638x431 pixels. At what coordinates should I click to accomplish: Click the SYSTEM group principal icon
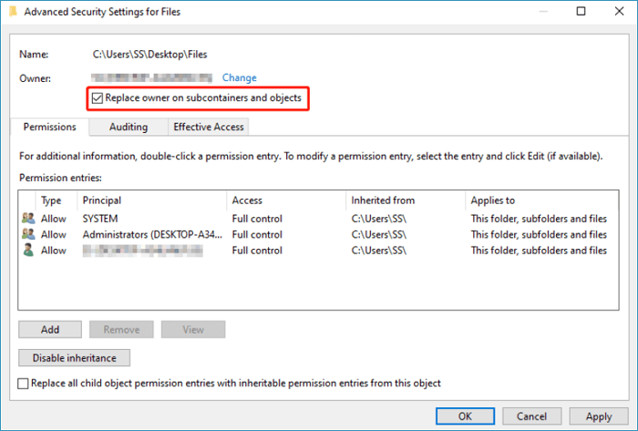pos(28,219)
